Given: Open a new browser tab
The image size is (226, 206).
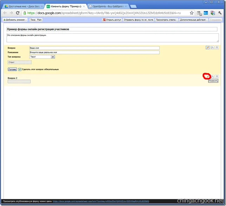Looking at the screenshot, I should pyautogui.click(x=133, y=6).
